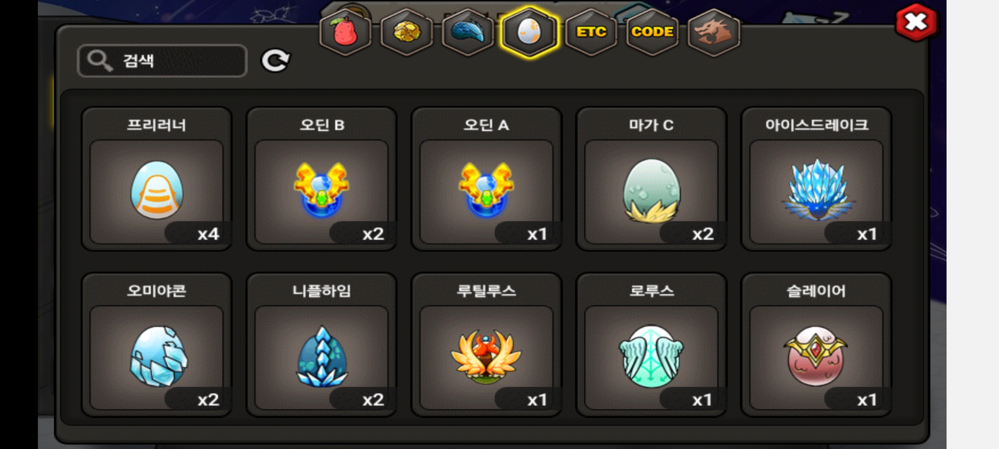Image resolution: width=999 pixels, height=449 pixels.
Task: Choose the 니플하임 egg item
Action: pos(321,345)
